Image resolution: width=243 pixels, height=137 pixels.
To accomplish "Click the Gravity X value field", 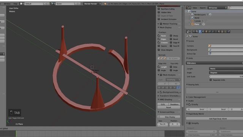I will click(197, 109).
